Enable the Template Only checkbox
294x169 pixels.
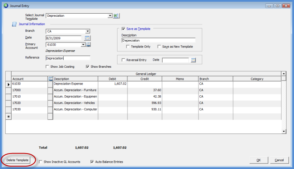click(128, 46)
